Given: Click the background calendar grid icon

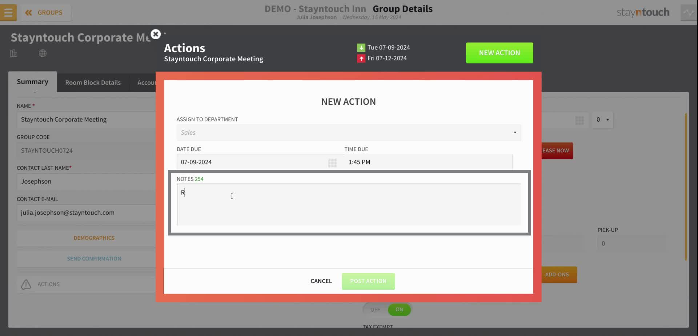Looking at the screenshot, I should [579, 120].
